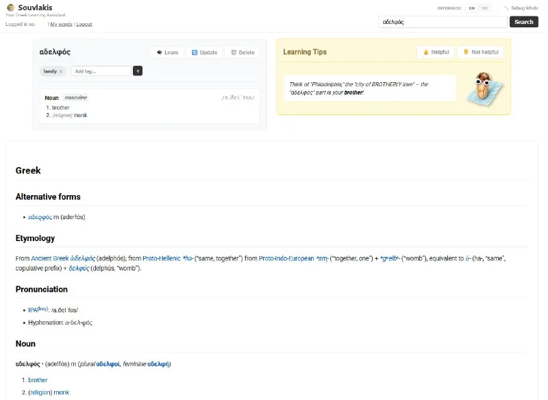548x400 pixels.
Task: Follow the αδερφός alternative form link
Action: click(40, 217)
